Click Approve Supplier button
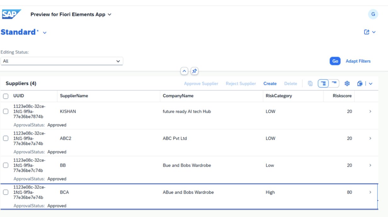The height and width of the screenshot is (217, 388). (x=201, y=84)
